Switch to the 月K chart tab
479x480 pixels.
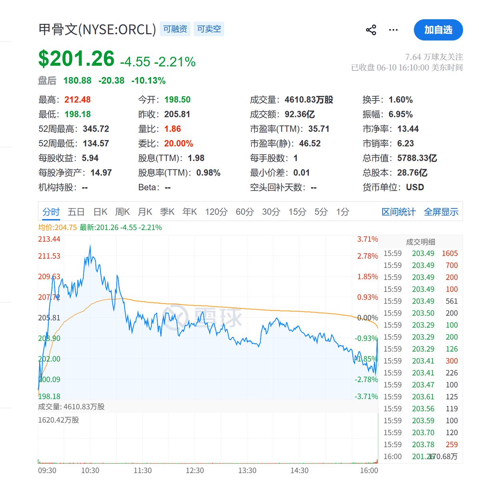click(x=145, y=212)
